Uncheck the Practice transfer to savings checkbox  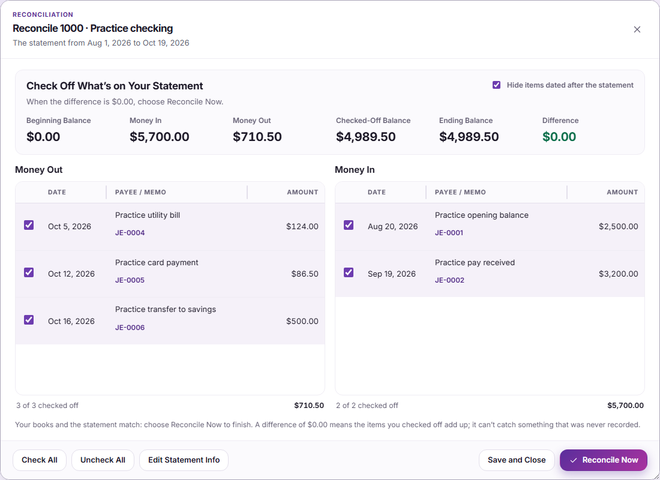(29, 320)
